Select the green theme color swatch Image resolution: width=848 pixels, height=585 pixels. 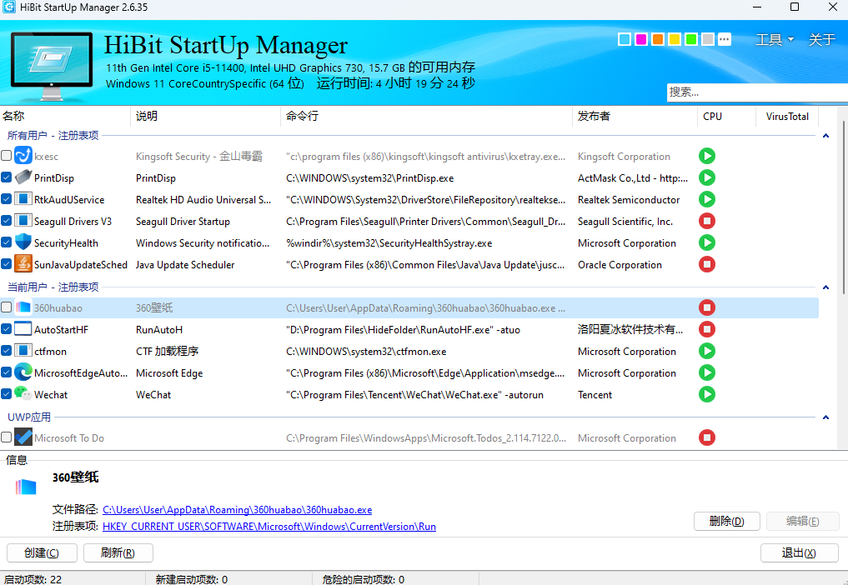click(x=691, y=39)
